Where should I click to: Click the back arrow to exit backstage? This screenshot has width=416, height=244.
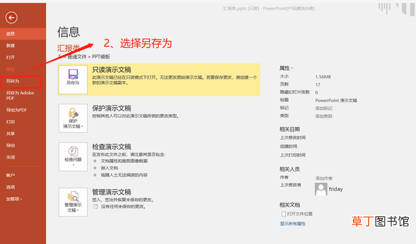click(x=11, y=18)
